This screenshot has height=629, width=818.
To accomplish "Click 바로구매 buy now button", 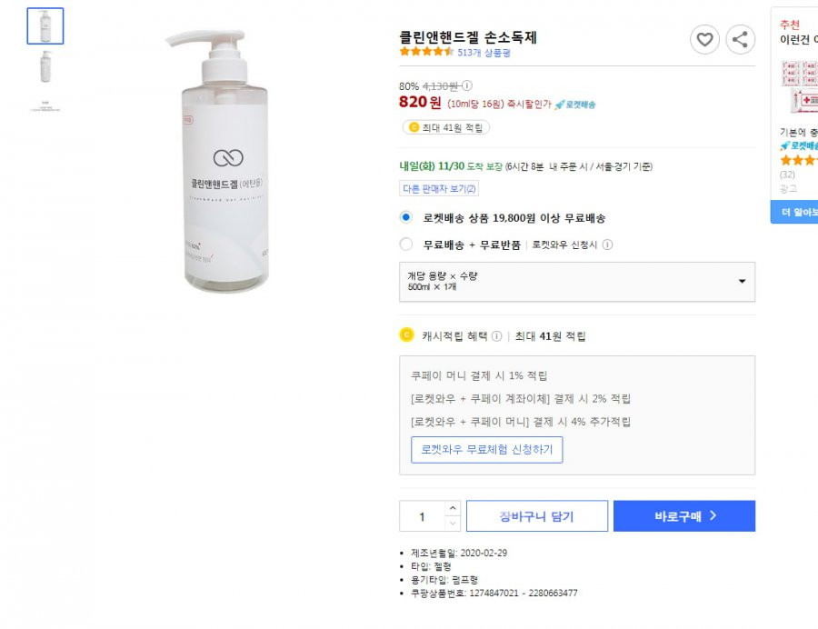I will 683,516.
